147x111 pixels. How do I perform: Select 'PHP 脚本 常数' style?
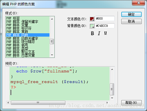(x=28, y=32)
